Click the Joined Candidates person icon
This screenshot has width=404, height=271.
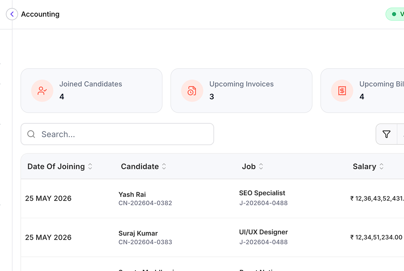point(42,91)
